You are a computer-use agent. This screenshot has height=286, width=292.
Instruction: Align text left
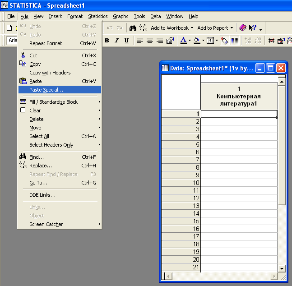coord(140,41)
